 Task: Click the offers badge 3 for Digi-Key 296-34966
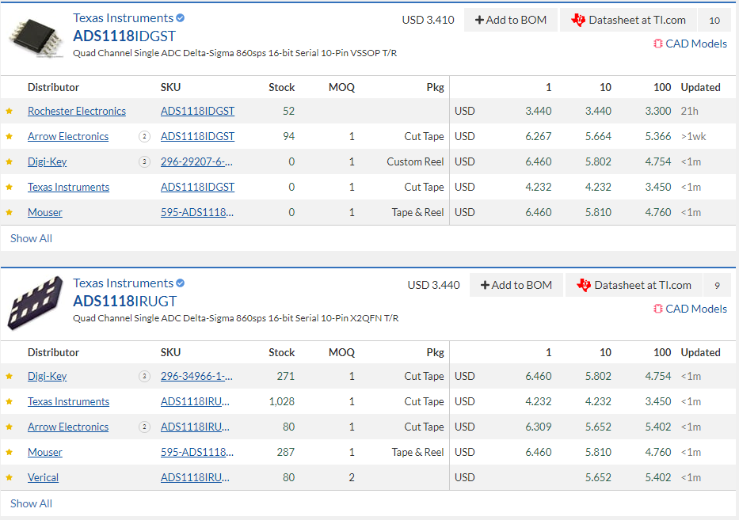click(x=144, y=376)
